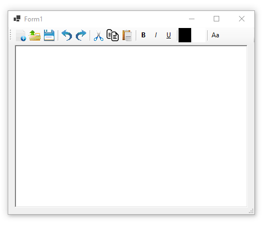The width and height of the screenshot is (267, 229).
Task: Toggle bold formatting with the B button
Action: [143, 35]
